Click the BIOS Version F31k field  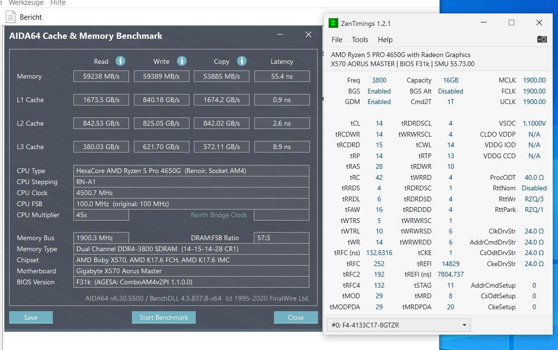(191, 282)
